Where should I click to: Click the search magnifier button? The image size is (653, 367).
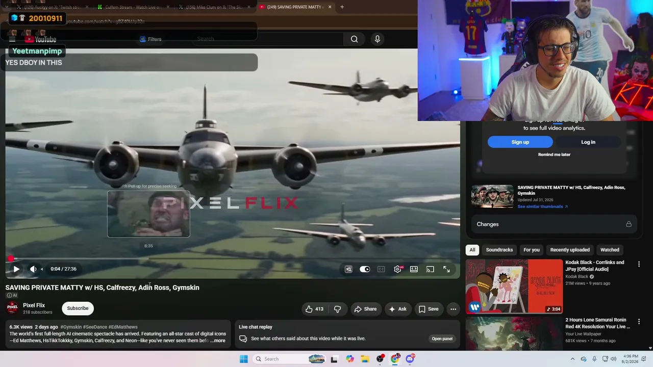pyautogui.click(x=354, y=39)
